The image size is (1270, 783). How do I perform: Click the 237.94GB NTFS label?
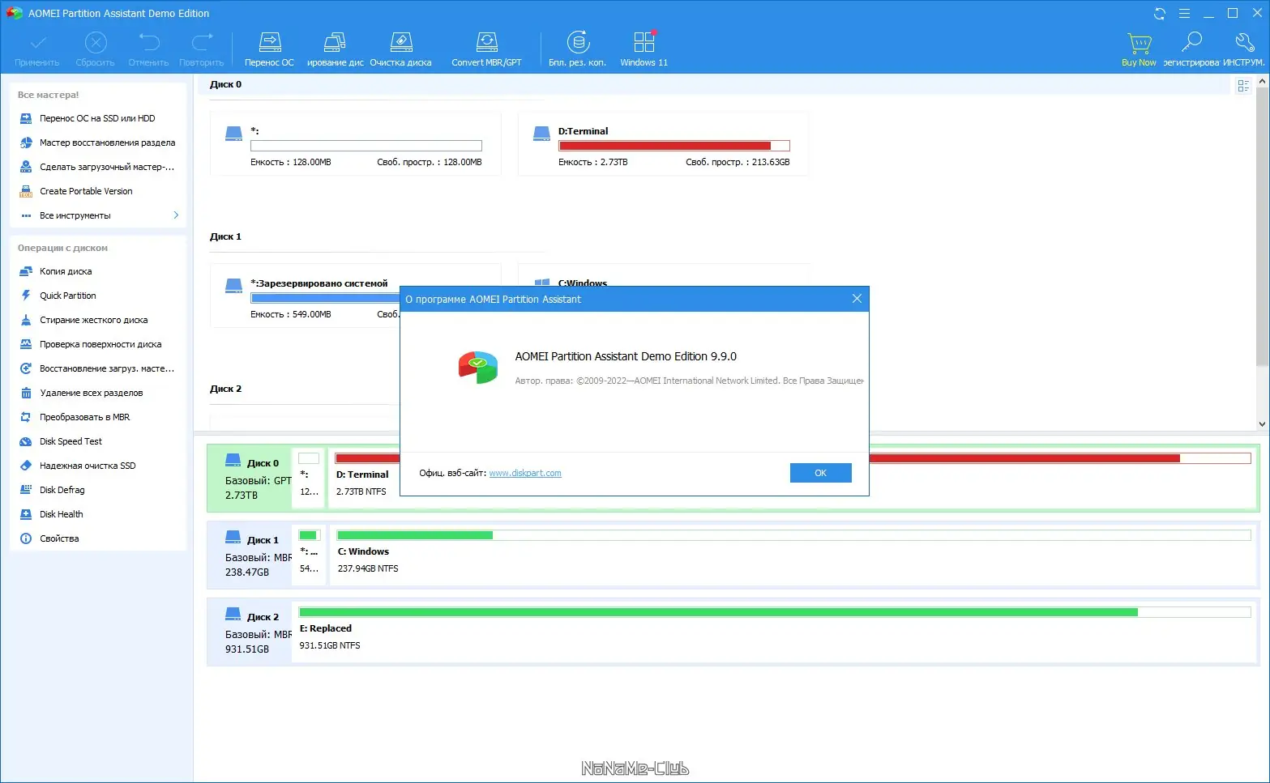click(368, 568)
